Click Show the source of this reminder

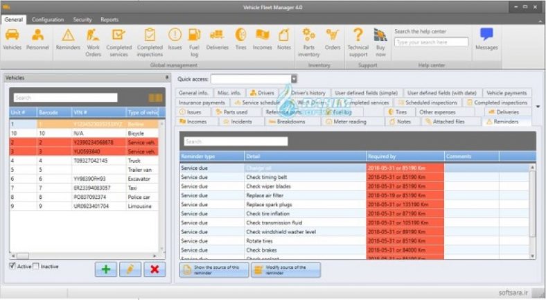(x=214, y=270)
